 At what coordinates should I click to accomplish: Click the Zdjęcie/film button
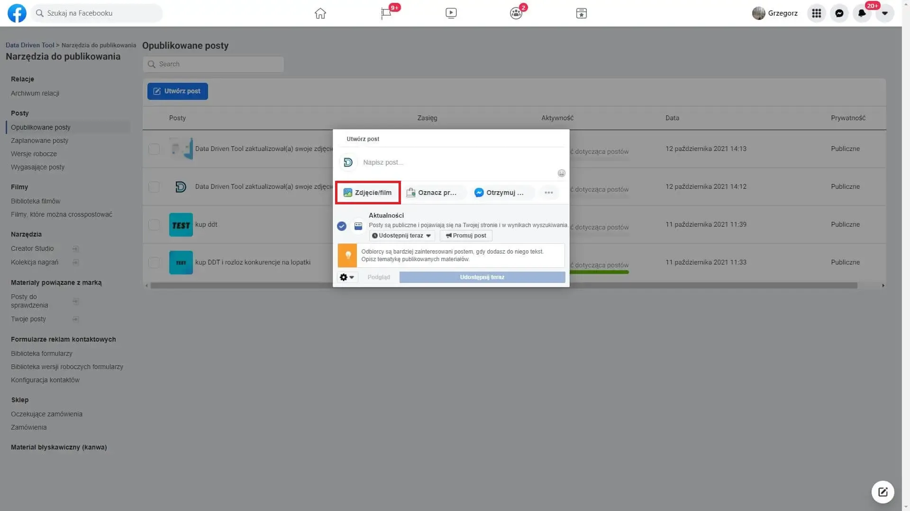368,193
